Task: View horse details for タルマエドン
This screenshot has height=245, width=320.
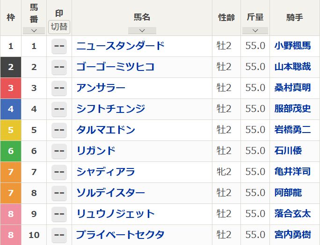Action: pyautogui.click(x=106, y=130)
